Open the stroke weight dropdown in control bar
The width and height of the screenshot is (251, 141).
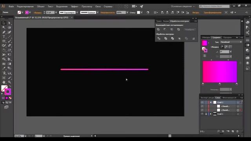[56, 13]
